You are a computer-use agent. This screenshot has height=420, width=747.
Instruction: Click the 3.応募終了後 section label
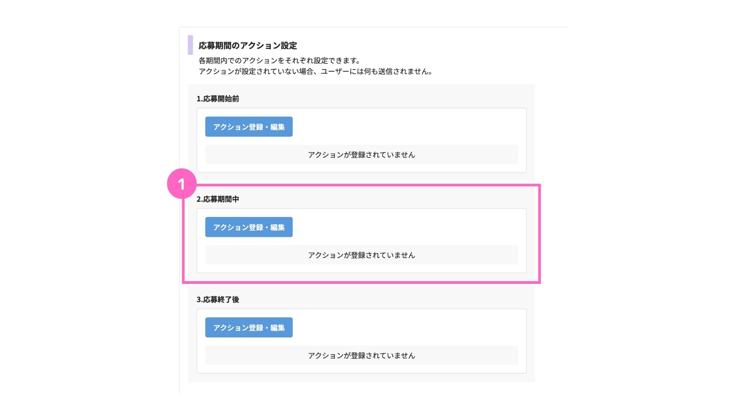click(x=218, y=299)
